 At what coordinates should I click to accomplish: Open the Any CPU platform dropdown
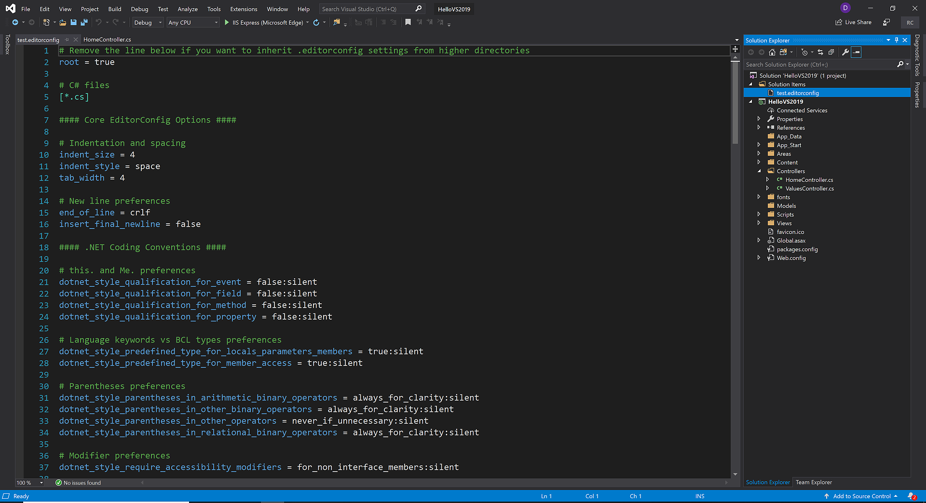coord(193,23)
